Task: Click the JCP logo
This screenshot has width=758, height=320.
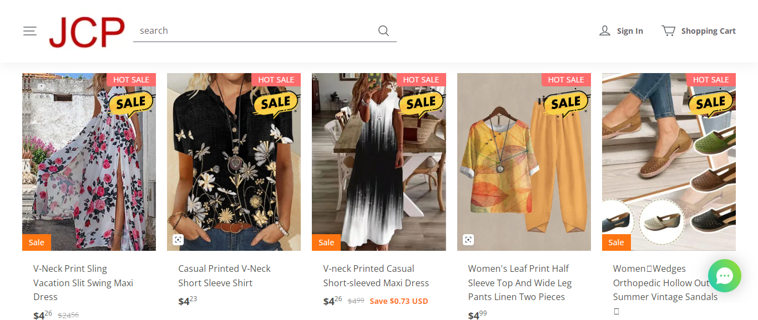Action: click(87, 32)
